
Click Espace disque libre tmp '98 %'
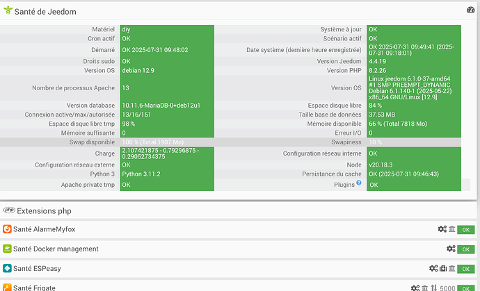(x=129, y=124)
